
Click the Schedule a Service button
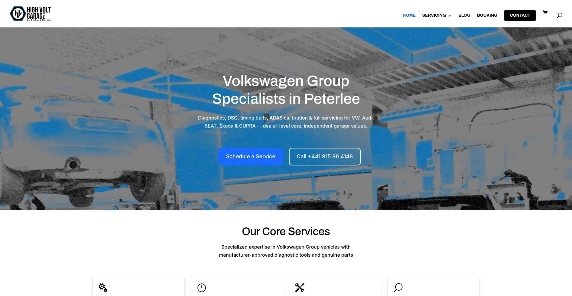[x=251, y=156]
